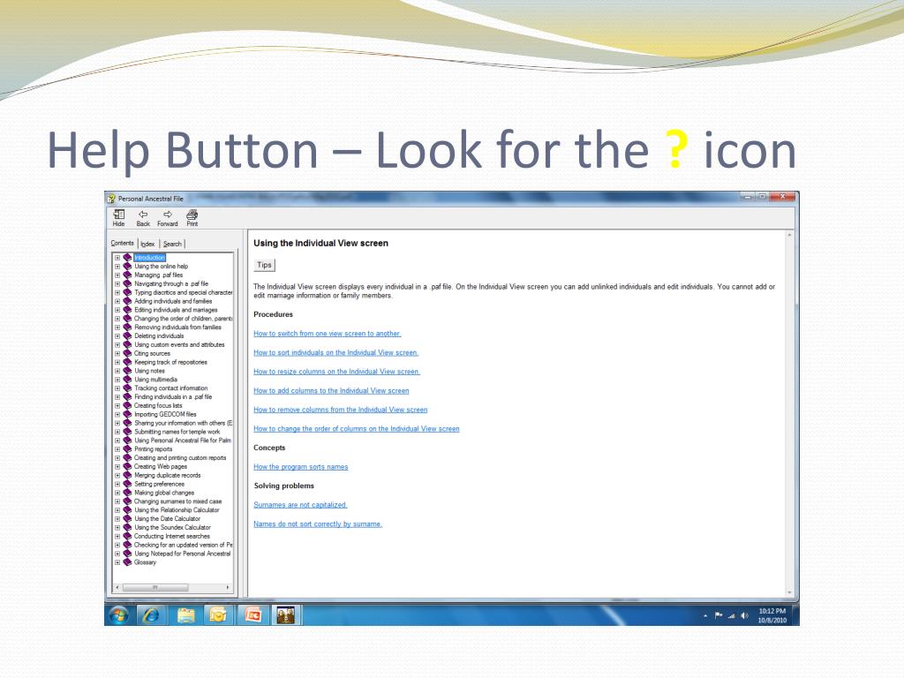Select the Conducting Internet searches topic

tap(172, 536)
